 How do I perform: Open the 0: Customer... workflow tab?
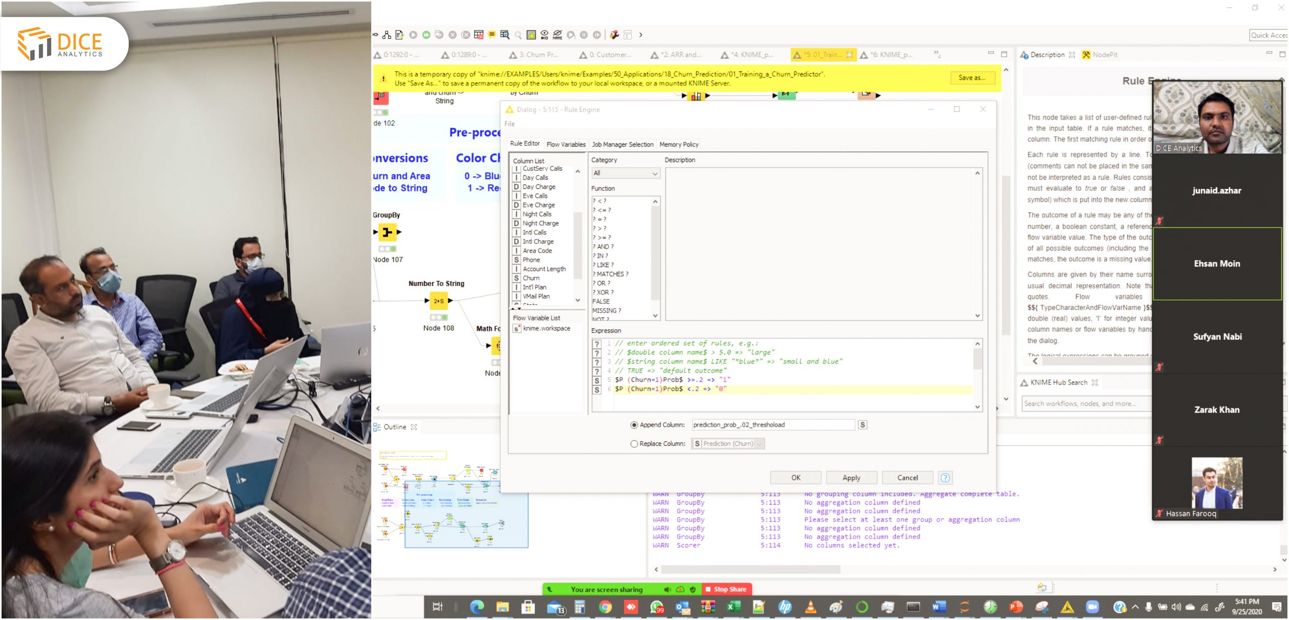(x=605, y=54)
